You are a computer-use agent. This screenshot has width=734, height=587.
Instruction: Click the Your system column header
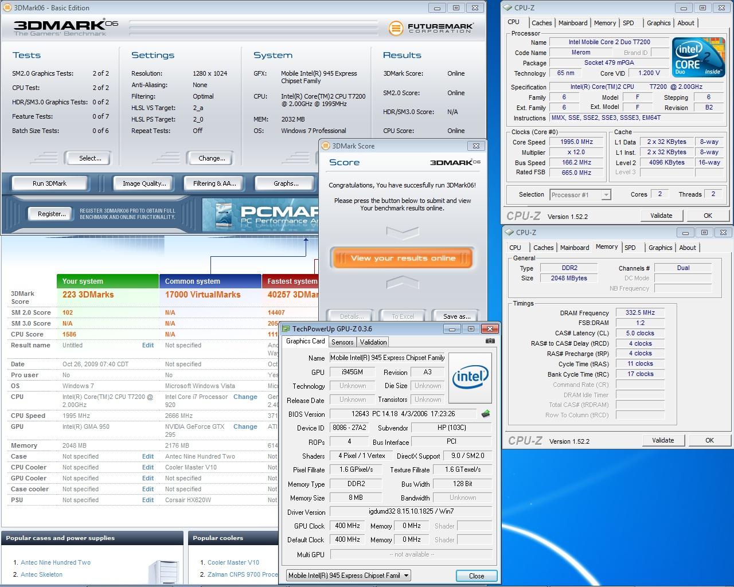click(108, 281)
